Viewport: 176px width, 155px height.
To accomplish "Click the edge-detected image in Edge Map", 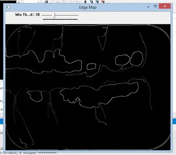I will click(88, 87).
